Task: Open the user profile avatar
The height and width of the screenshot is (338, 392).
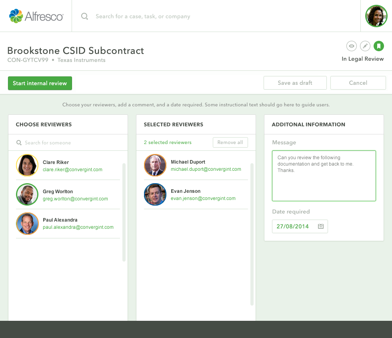Action: pyautogui.click(x=376, y=16)
